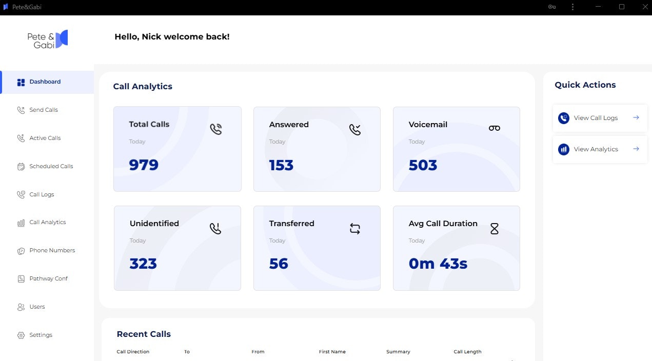Click the Call Analytics bar chart icon
The height and width of the screenshot is (361, 652).
tap(21, 223)
